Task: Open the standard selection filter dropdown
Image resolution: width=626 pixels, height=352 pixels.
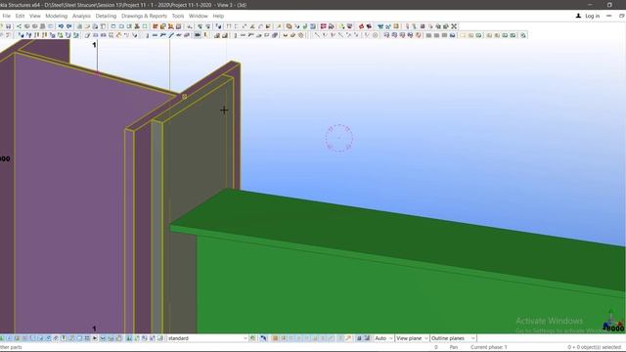Action: point(207,338)
